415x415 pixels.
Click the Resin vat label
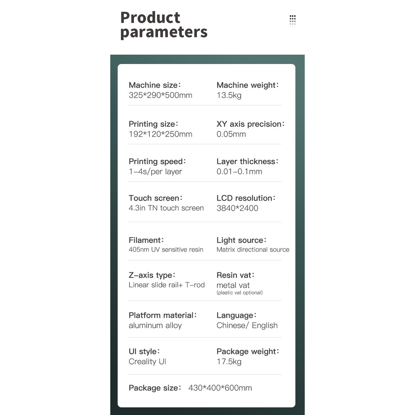(235, 275)
